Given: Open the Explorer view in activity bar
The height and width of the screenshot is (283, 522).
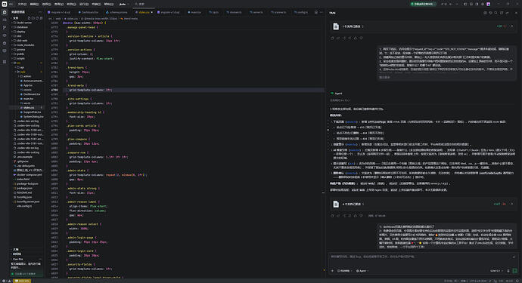Looking at the screenshot, I should (x=5, y=12).
